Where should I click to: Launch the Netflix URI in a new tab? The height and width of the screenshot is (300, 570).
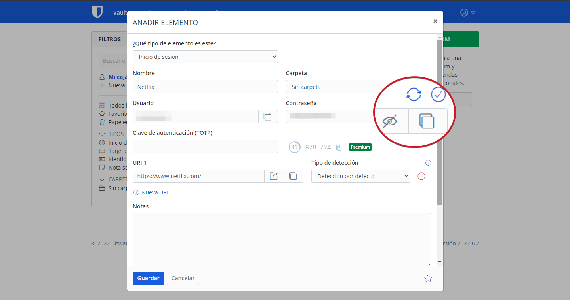[274, 176]
